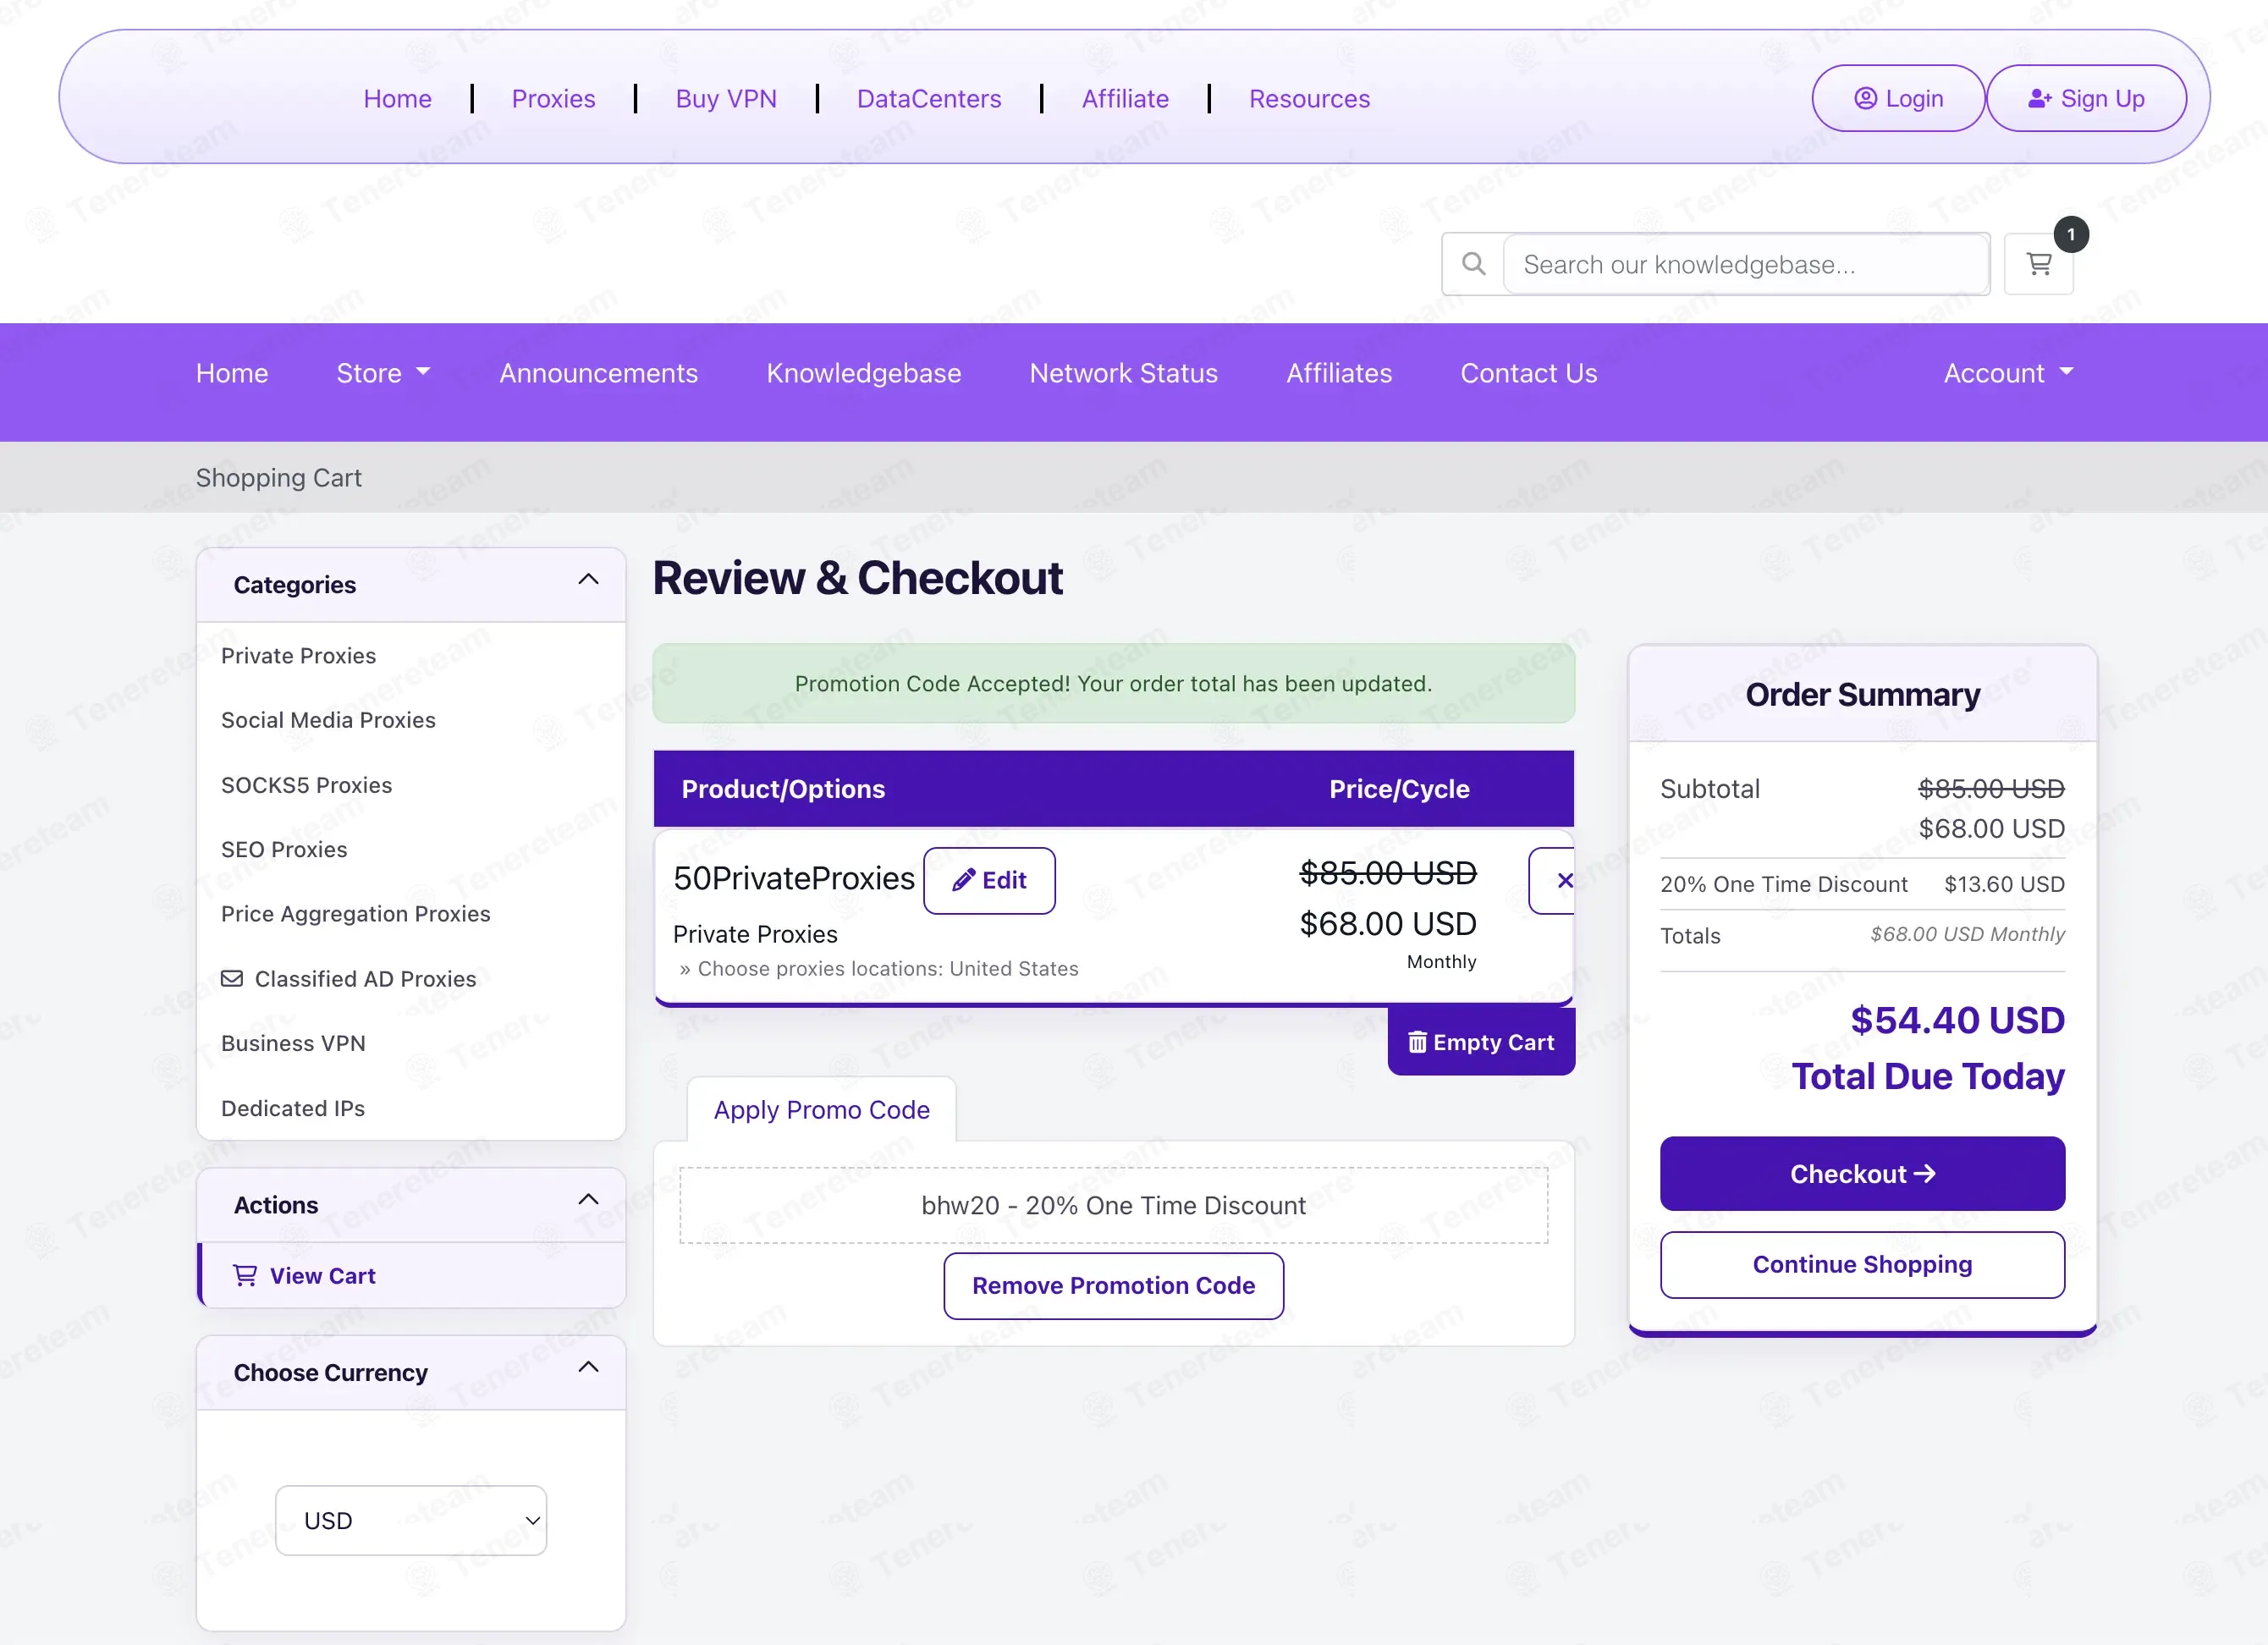This screenshot has height=1645, width=2268.
Task: Expand the Account menu
Action: click(x=2008, y=373)
